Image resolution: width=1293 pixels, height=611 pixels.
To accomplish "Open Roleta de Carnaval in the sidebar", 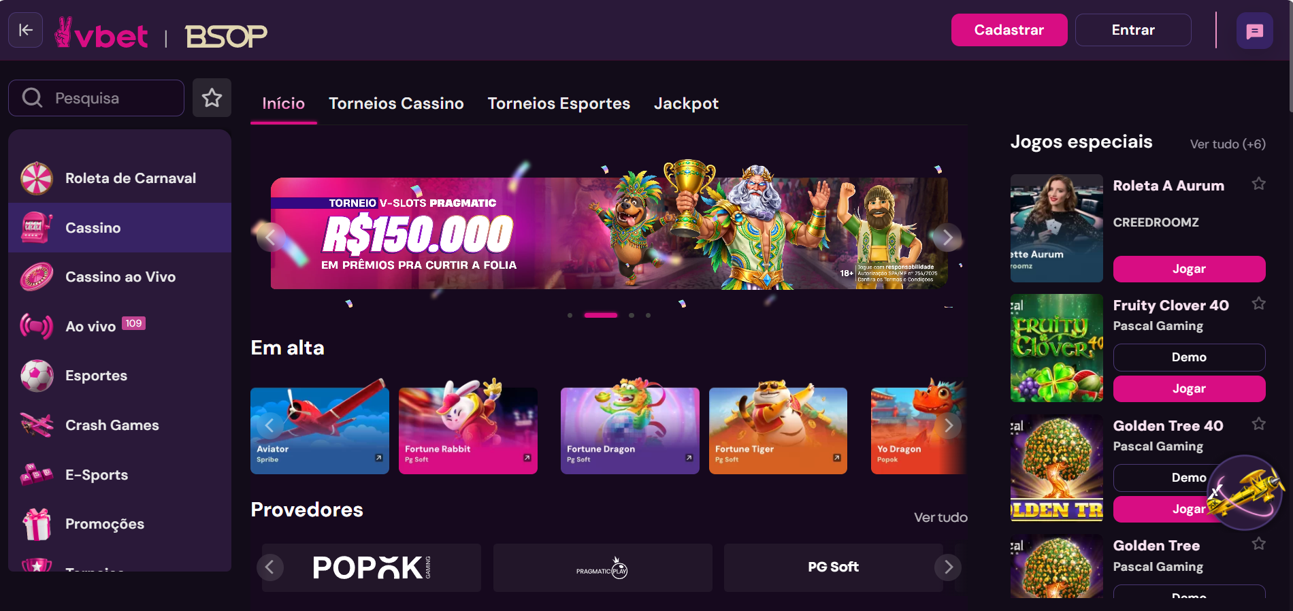I will 120,178.
